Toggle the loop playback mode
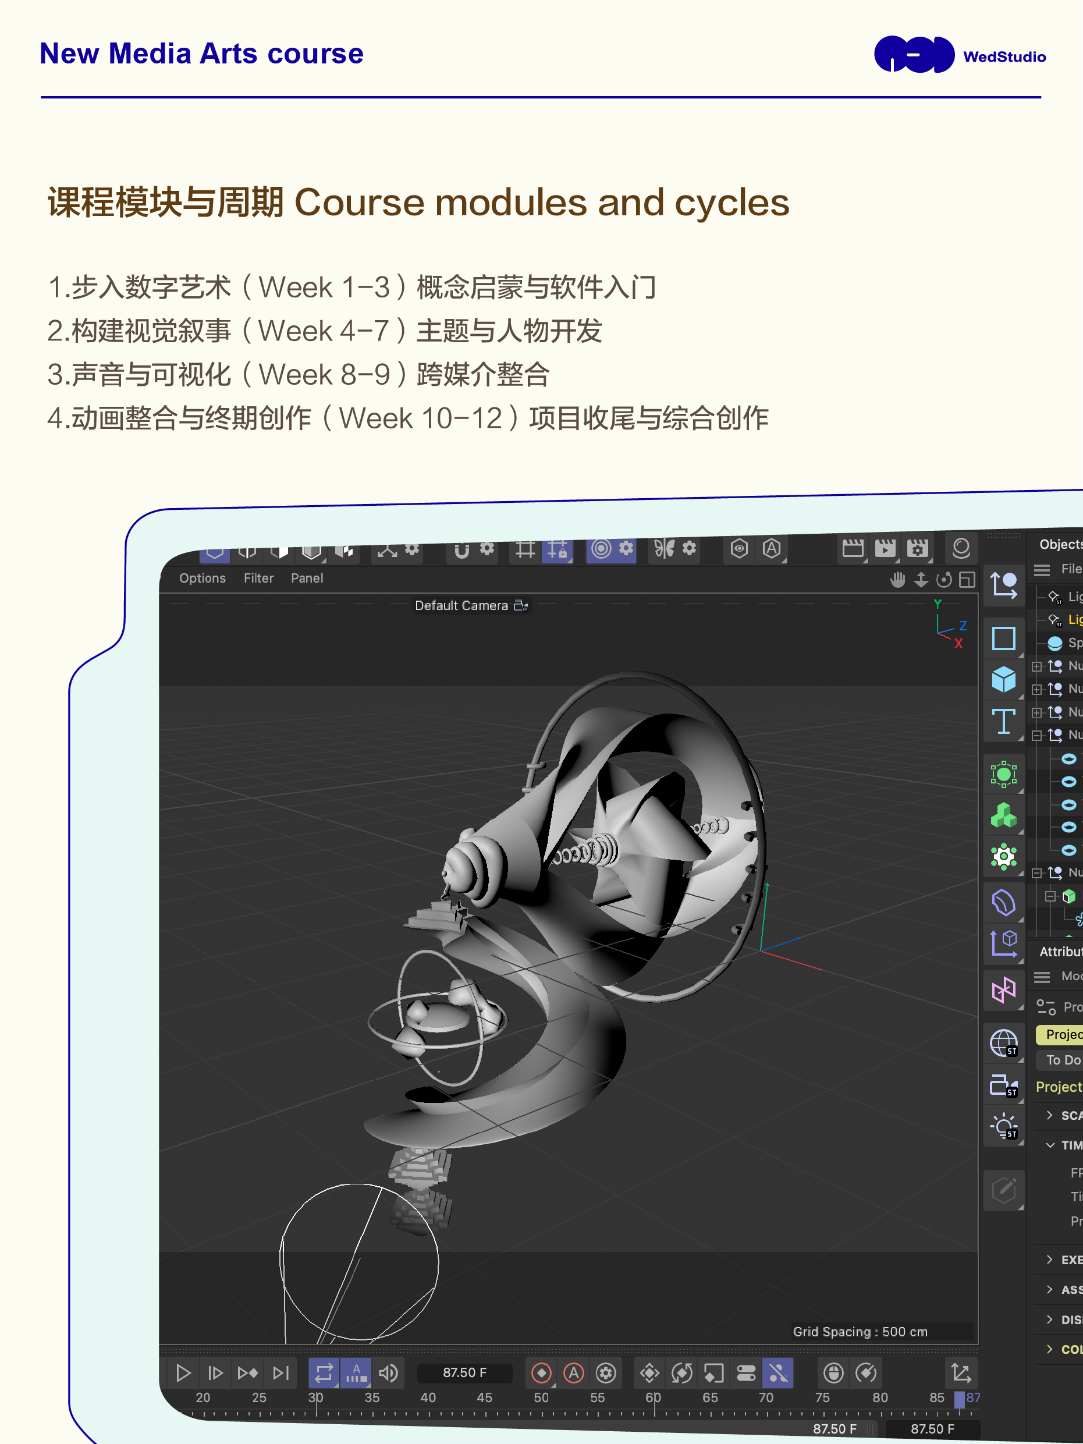 [324, 1373]
